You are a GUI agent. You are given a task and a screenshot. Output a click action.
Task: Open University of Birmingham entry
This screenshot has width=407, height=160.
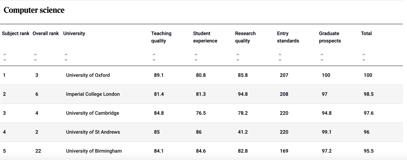pyautogui.click(x=94, y=151)
